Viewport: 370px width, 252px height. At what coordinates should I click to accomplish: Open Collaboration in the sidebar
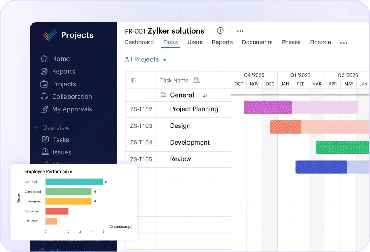72,97
